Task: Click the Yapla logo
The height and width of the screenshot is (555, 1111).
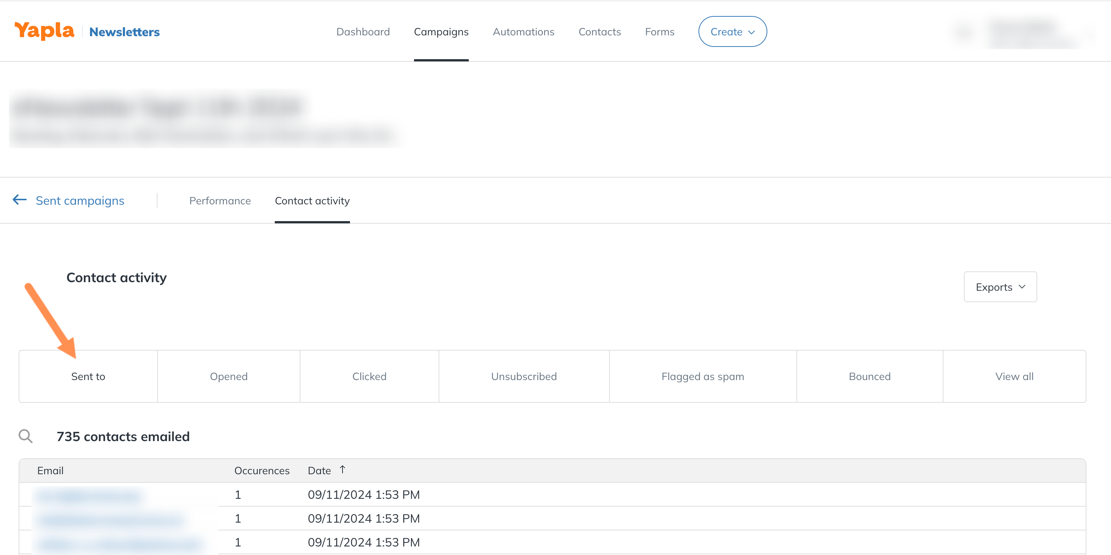Action: [44, 31]
